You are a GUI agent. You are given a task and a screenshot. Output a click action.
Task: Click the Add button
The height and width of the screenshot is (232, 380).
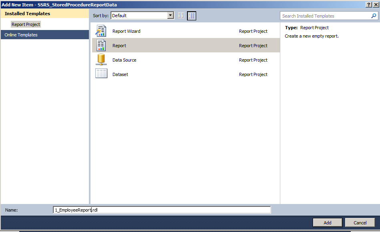(327, 222)
